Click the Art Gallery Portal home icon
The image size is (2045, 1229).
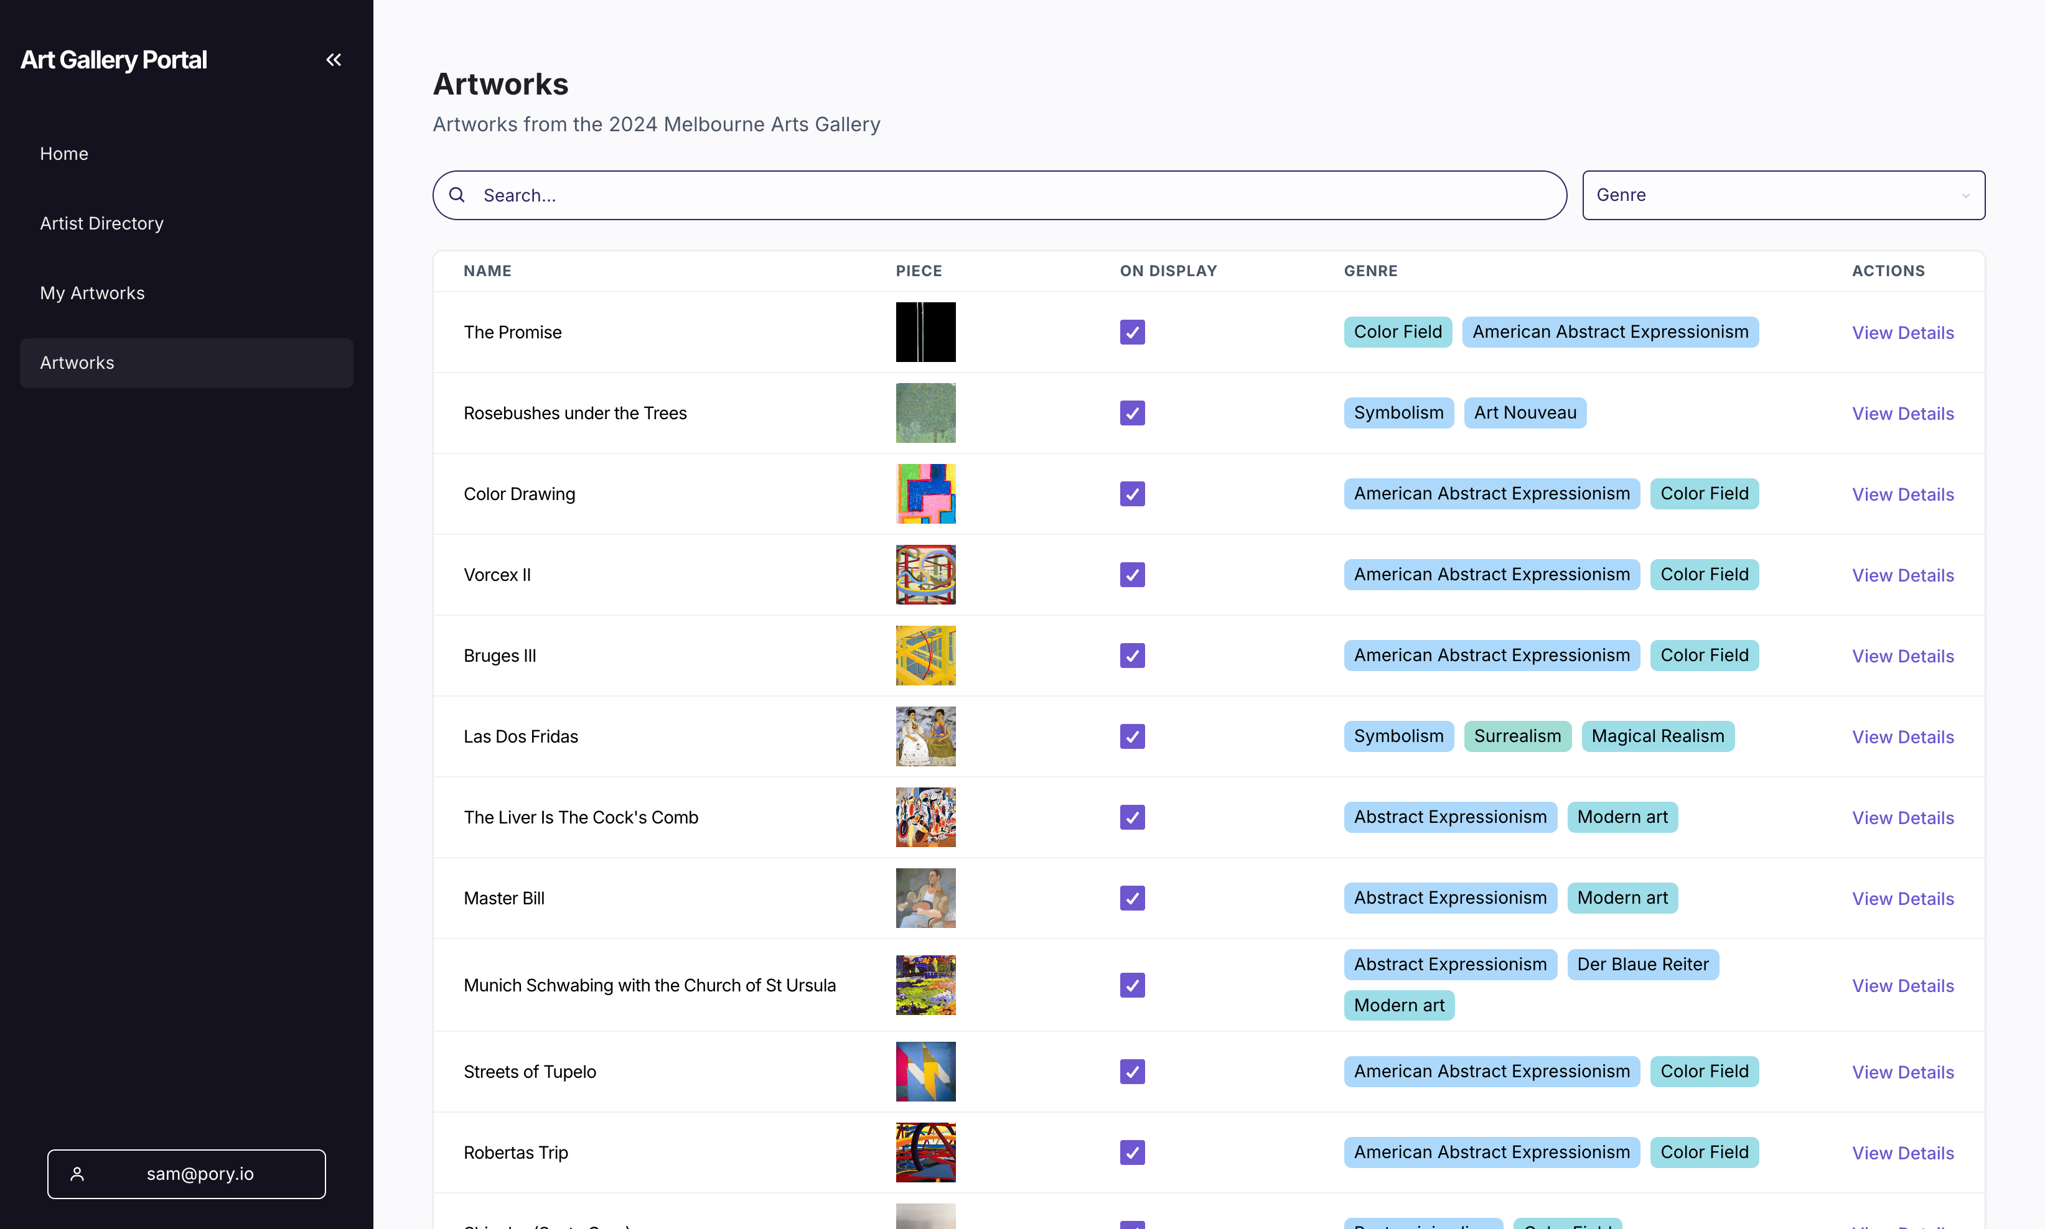[113, 58]
